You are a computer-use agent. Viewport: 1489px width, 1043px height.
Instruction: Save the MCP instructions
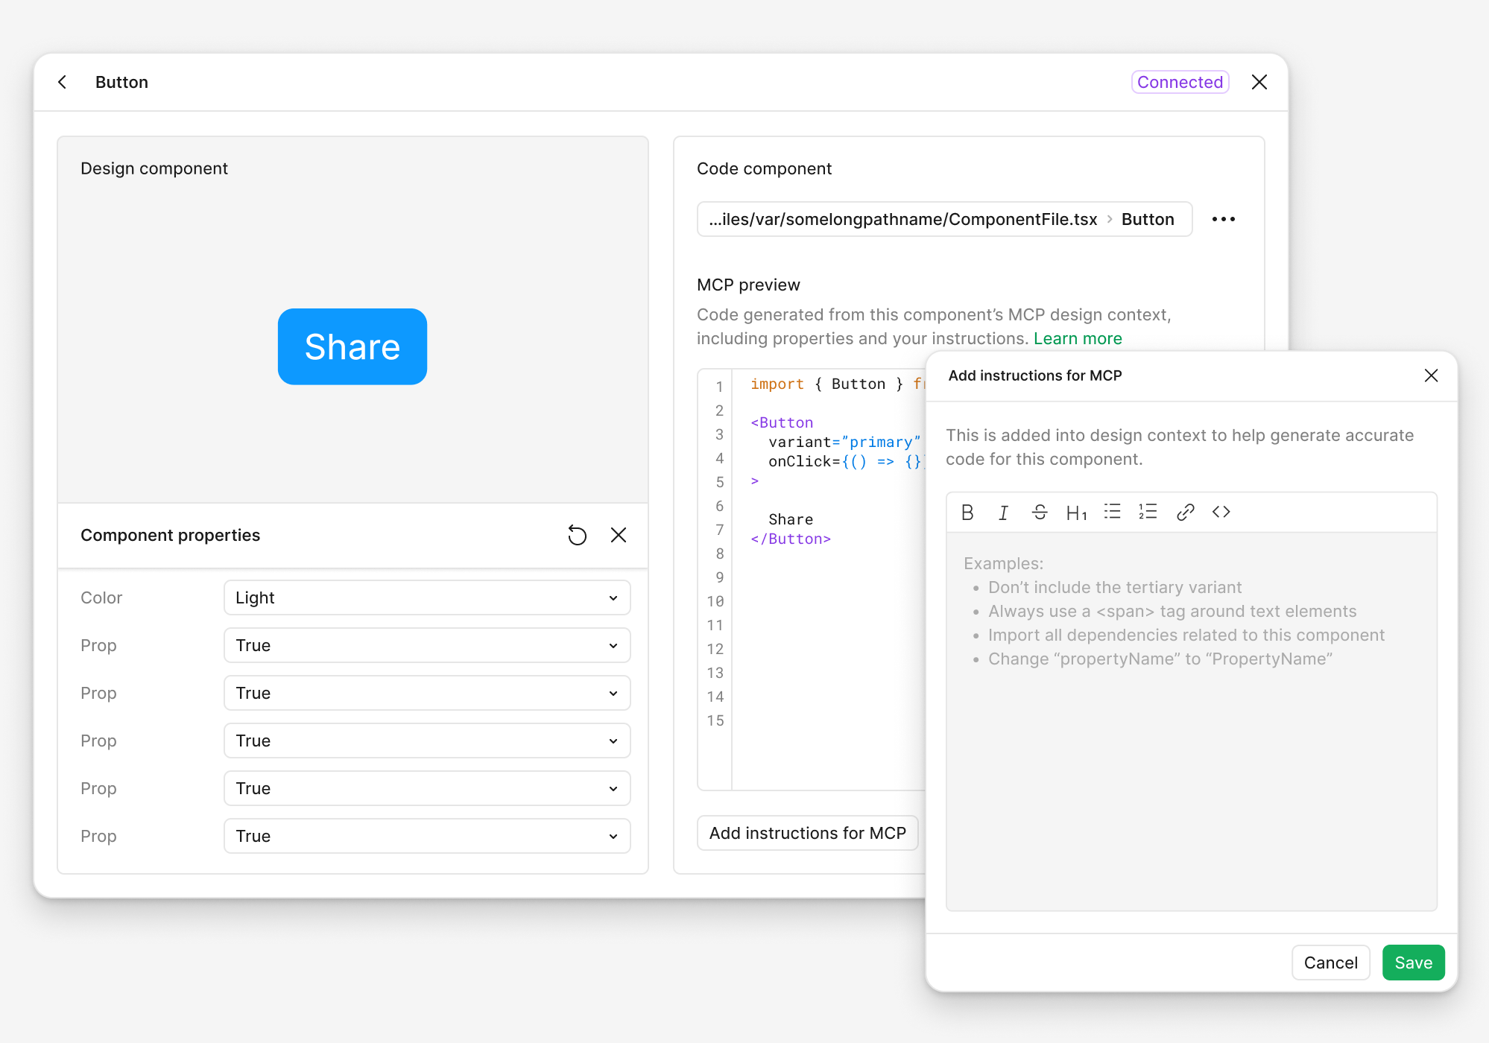[x=1412, y=962]
